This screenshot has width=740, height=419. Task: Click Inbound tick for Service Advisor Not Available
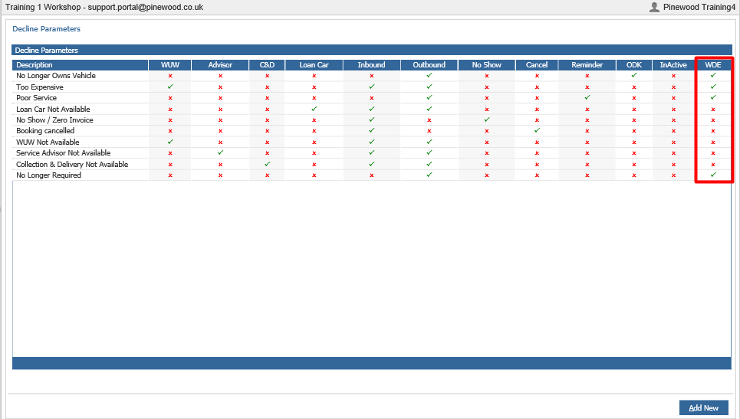[371, 152]
